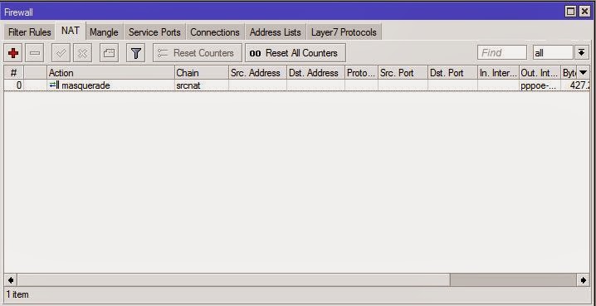Click the Proto... column header
Image resolution: width=596 pixels, height=306 pixels.
[x=361, y=72]
